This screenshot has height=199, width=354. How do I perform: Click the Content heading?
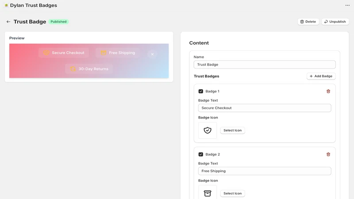199,43
